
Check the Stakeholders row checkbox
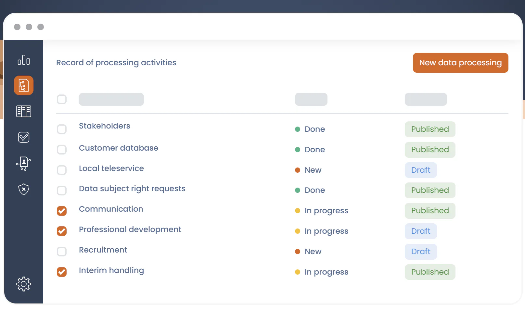coord(62,129)
